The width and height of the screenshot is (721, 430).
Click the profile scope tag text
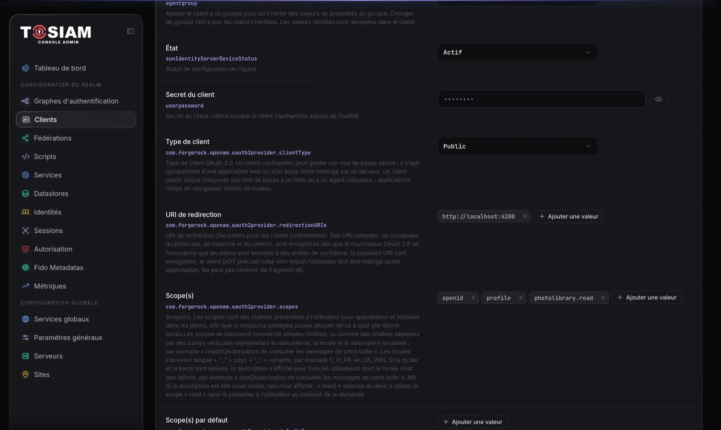click(499, 298)
